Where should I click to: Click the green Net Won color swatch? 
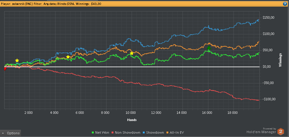92,132
